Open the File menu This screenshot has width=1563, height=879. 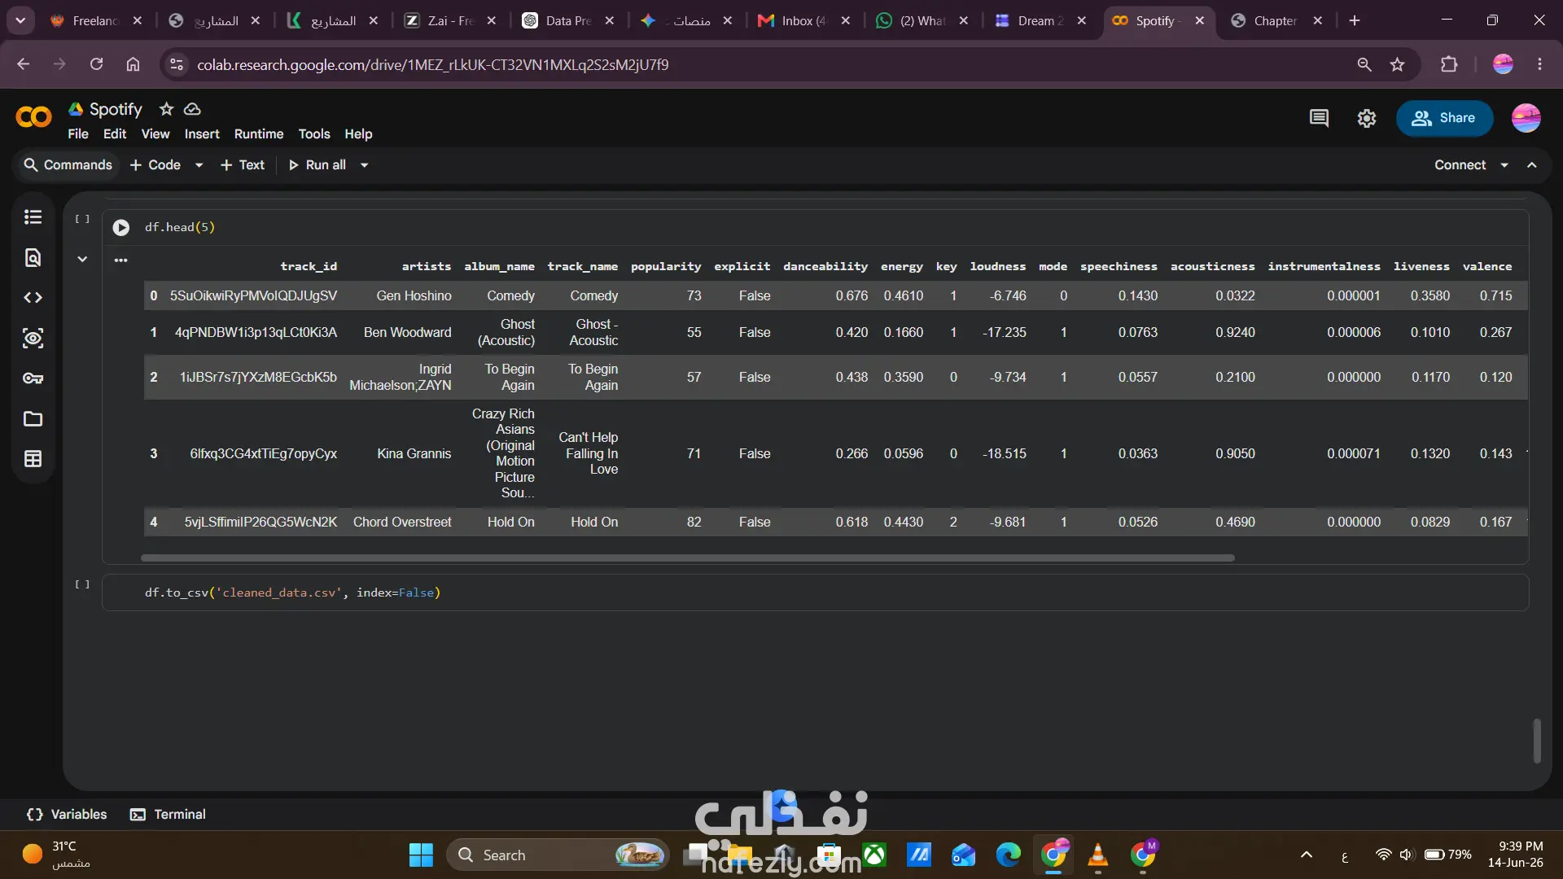78,134
